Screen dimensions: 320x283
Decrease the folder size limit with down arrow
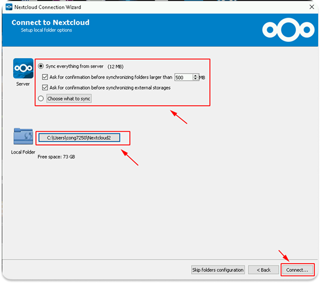tap(196, 79)
